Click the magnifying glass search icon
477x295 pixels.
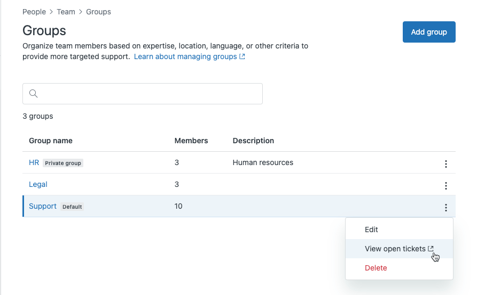[x=33, y=94]
